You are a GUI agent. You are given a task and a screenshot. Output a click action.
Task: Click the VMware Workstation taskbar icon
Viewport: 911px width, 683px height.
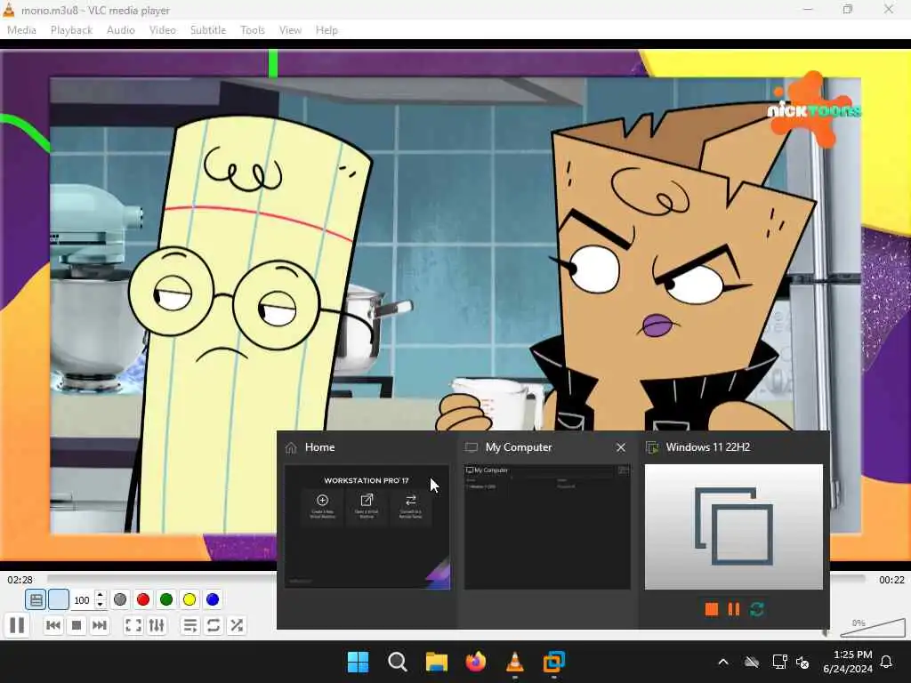[x=554, y=662]
